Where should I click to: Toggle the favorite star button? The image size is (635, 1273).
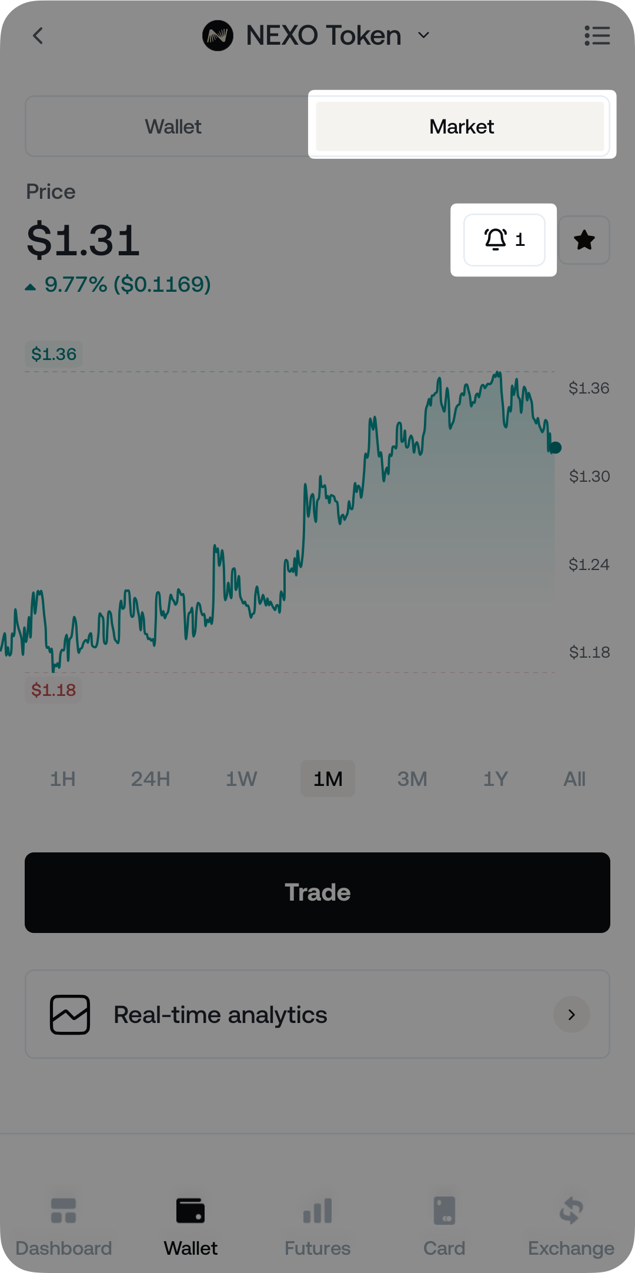[x=584, y=240]
